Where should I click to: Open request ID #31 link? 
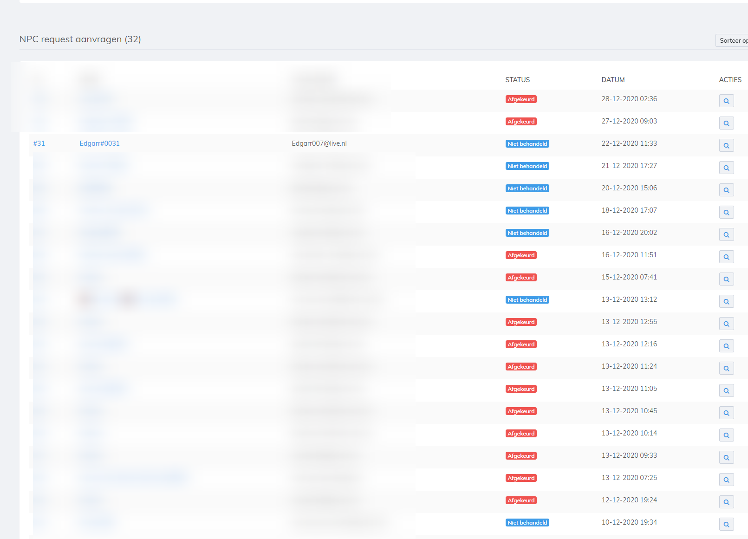tap(39, 143)
